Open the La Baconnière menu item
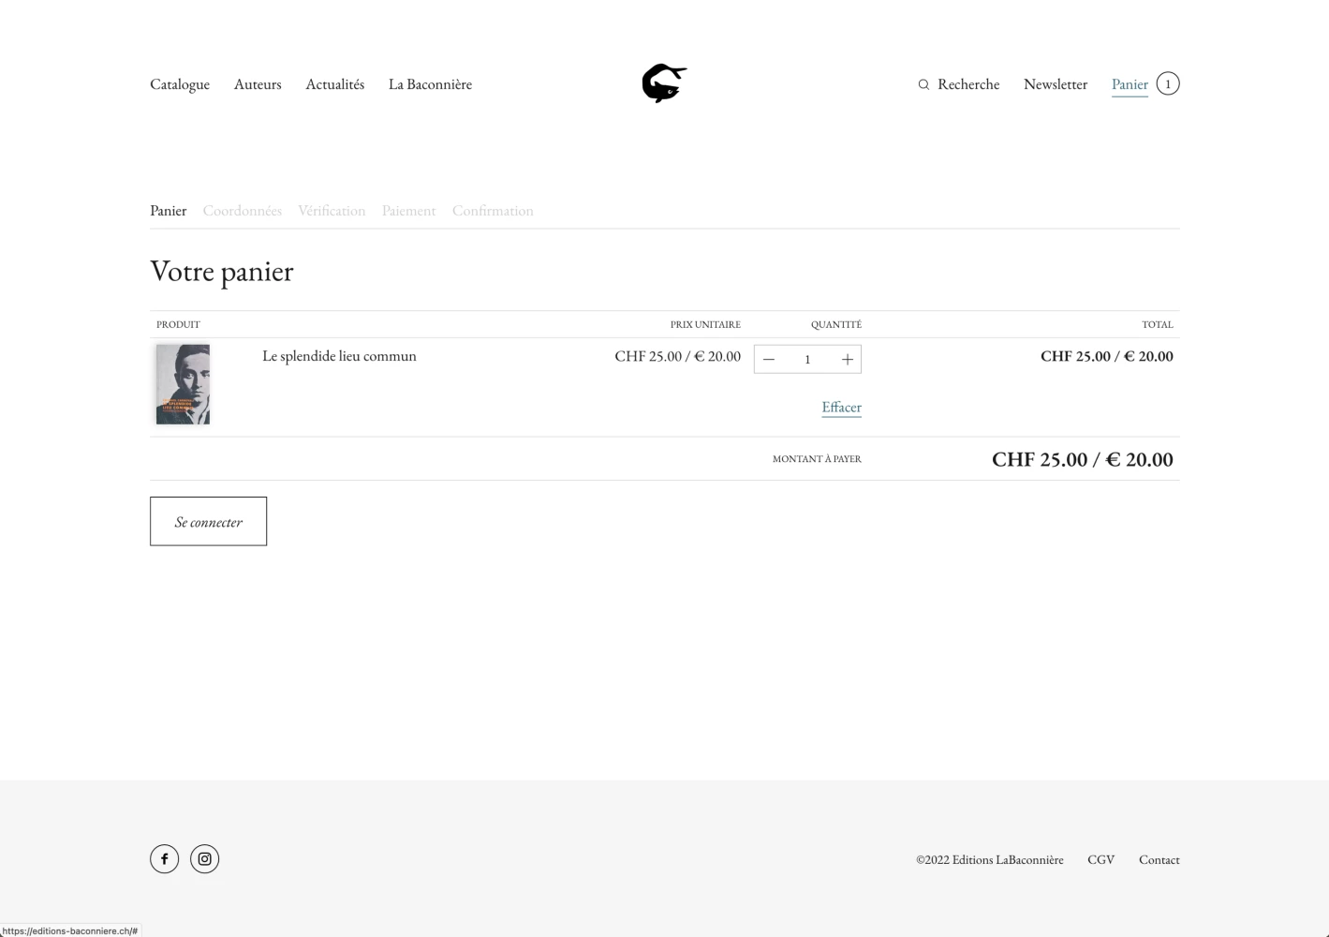Screen dimensions: 1329x937 click(430, 84)
